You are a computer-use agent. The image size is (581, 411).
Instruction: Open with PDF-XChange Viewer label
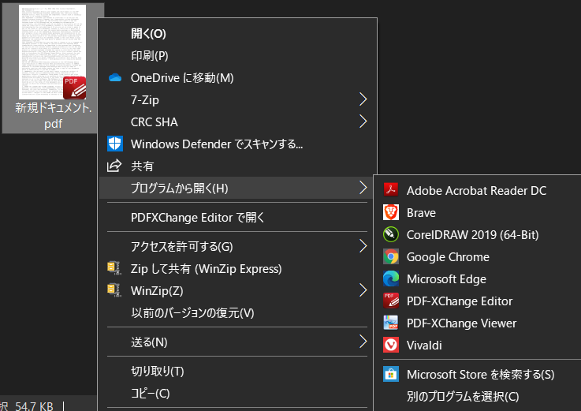coord(461,323)
